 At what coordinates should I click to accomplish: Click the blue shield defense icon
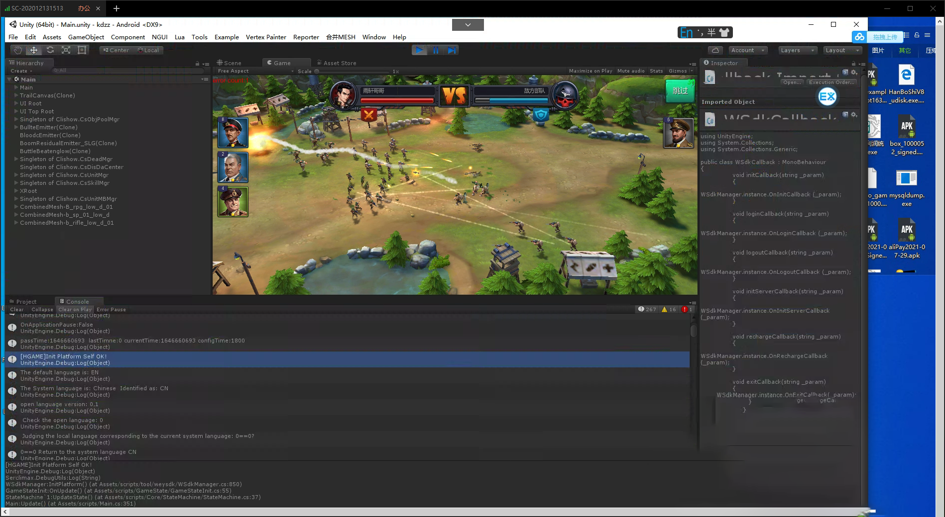541,115
